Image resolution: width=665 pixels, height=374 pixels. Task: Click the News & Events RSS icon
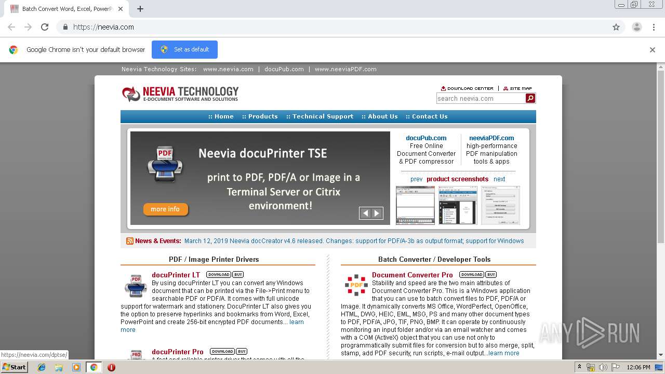pyautogui.click(x=130, y=241)
